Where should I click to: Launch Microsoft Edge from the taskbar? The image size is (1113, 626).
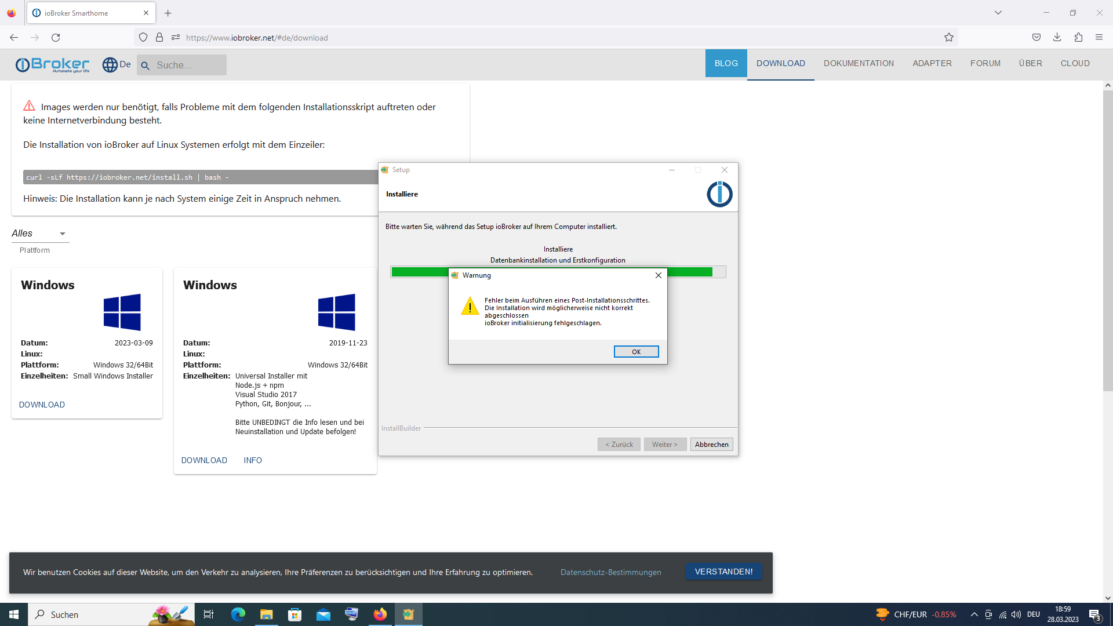238,614
